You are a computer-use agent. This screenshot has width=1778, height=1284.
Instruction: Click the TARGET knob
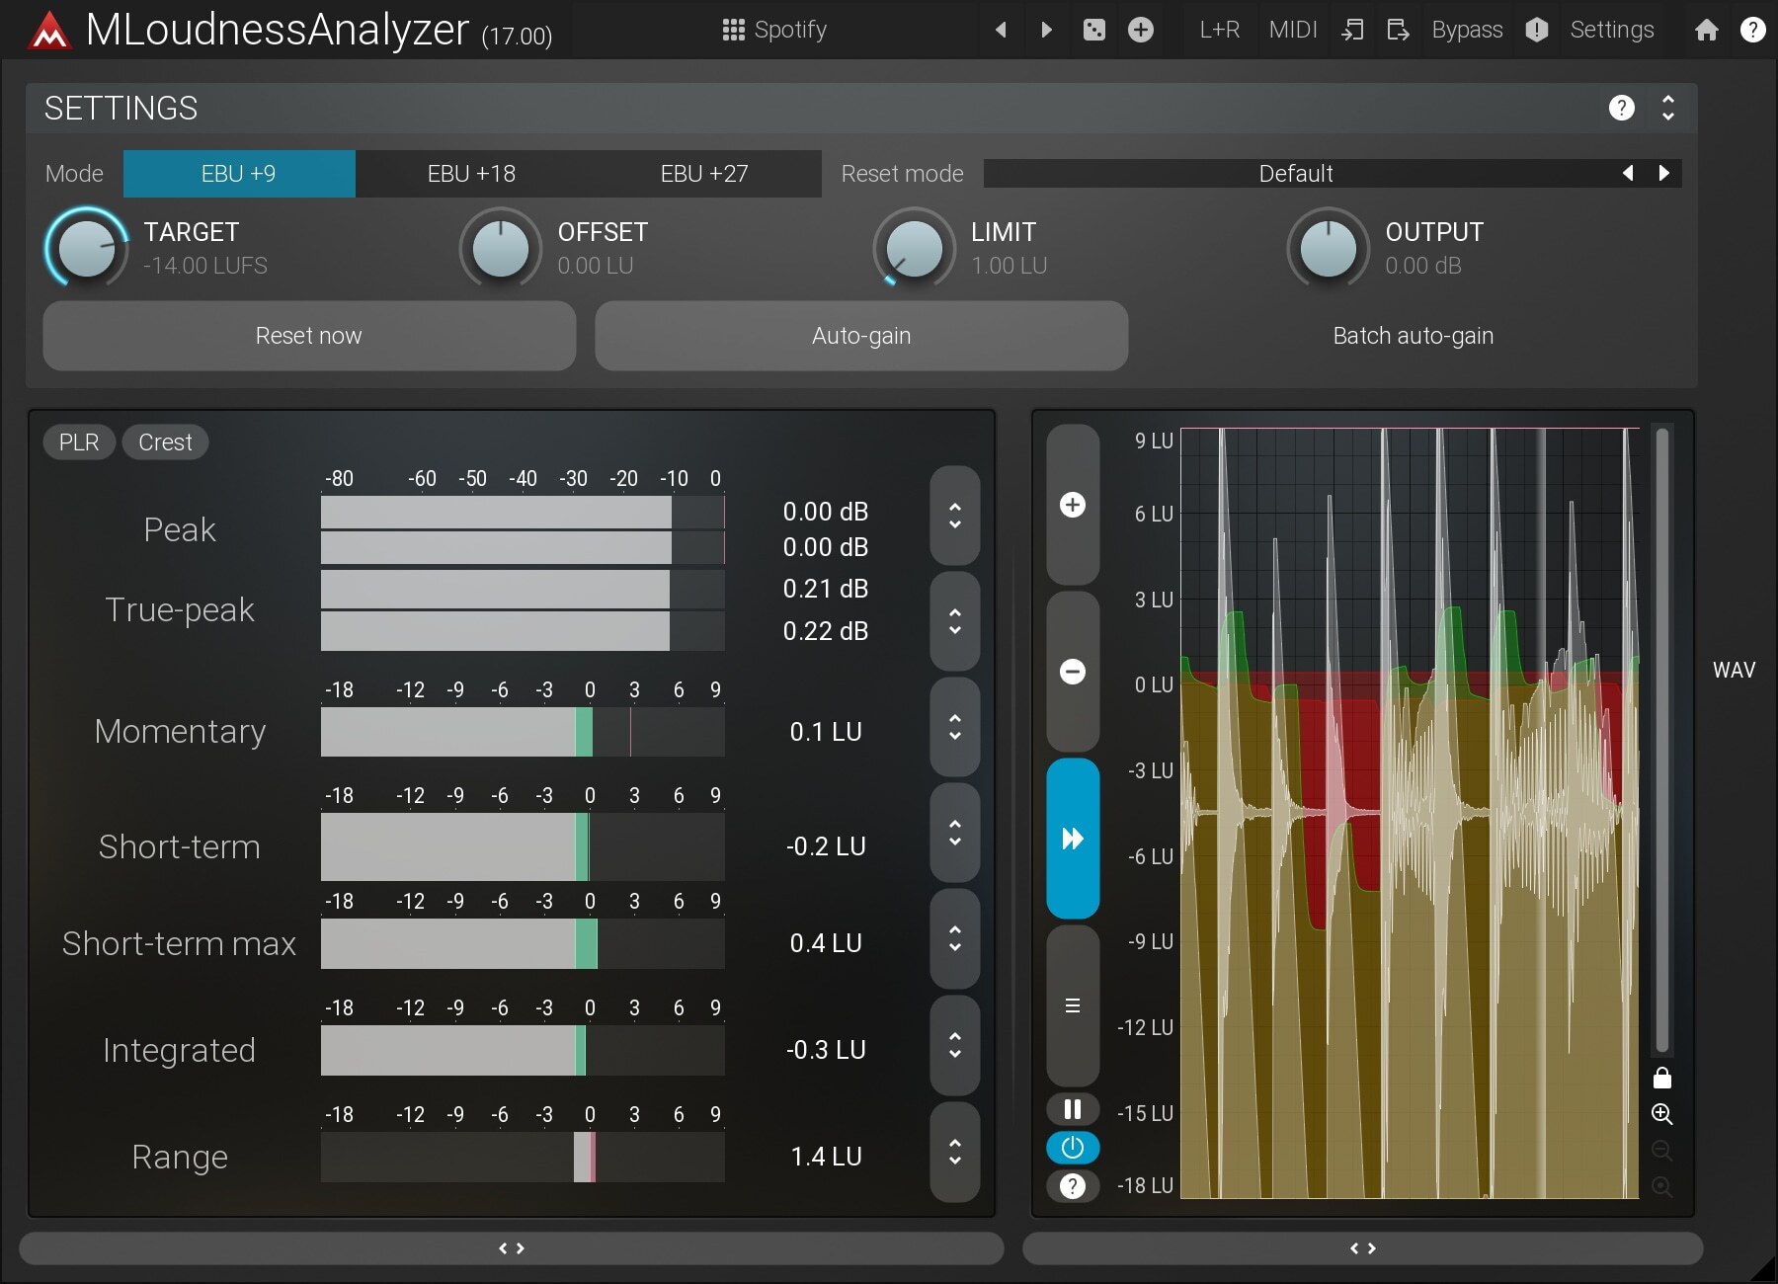tap(87, 248)
